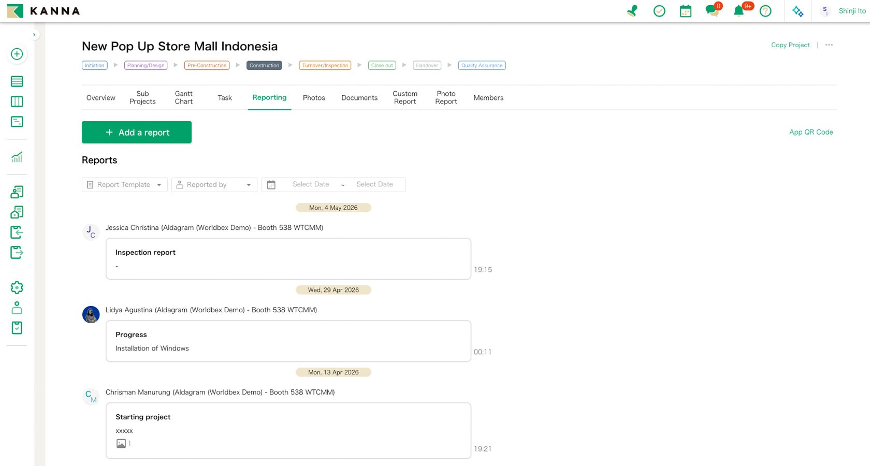Open the board columns sidebar icon

tap(17, 101)
